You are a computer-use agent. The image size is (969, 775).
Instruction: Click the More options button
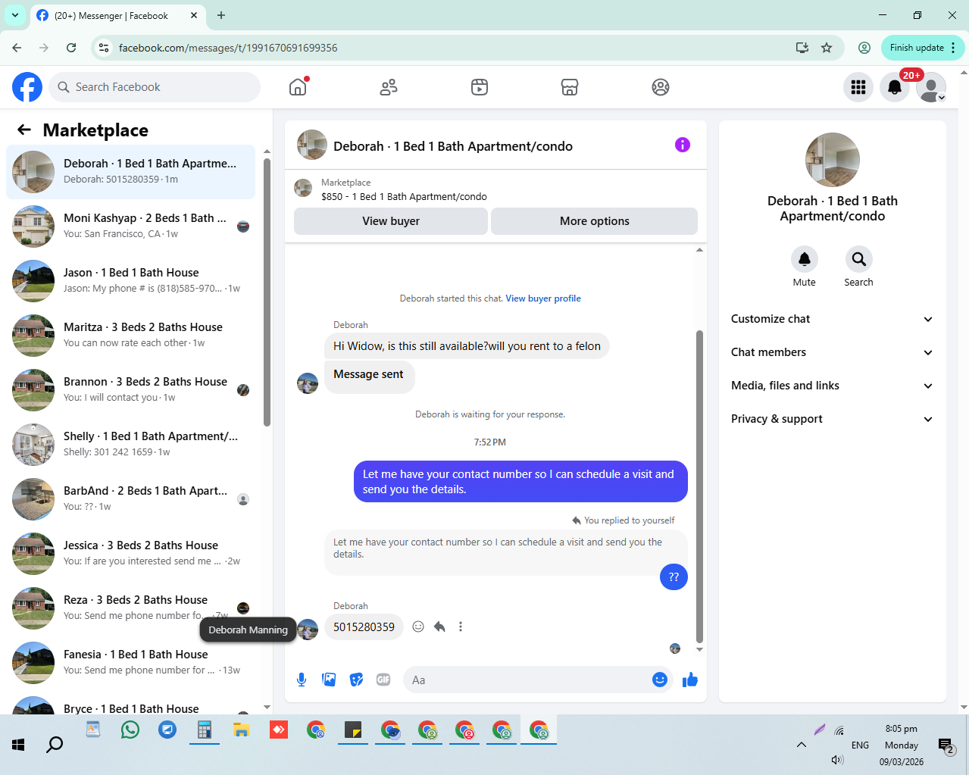coord(595,221)
